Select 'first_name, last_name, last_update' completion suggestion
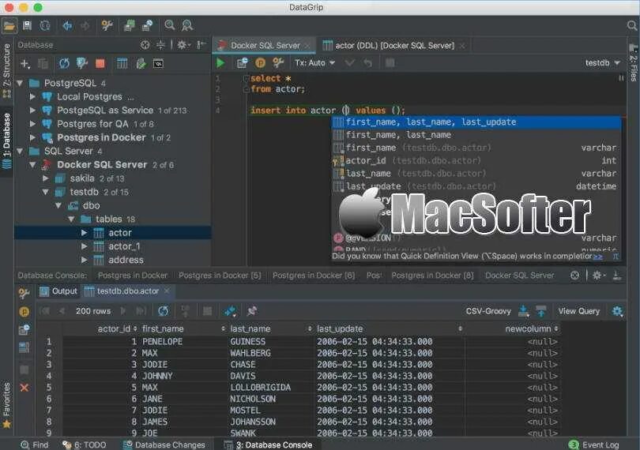 [476, 122]
